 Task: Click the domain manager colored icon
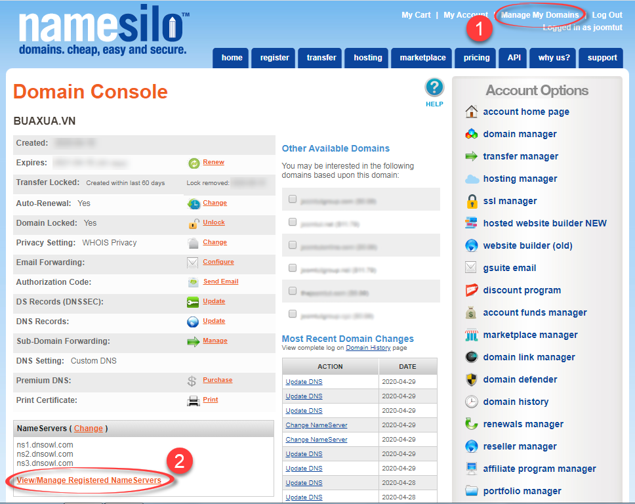coord(472,134)
